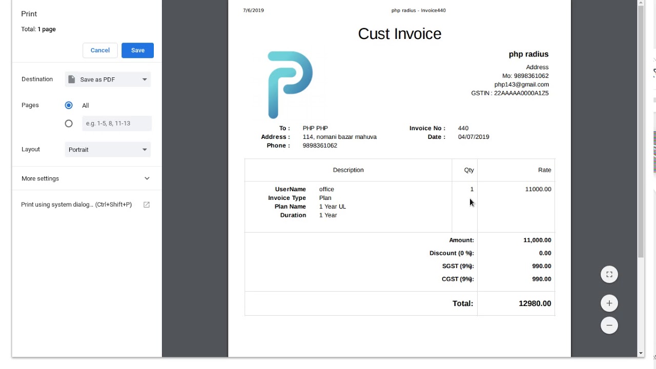
Task: Click the 'Qty' column header
Action: pyautogui.click(x=469, y=170)
